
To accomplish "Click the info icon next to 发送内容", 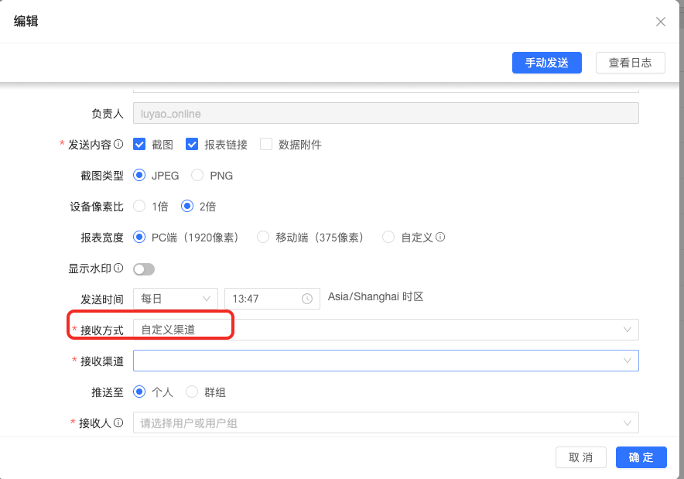I will coord(118,145).
